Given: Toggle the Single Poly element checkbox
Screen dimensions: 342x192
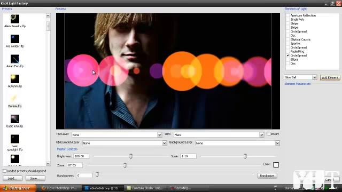Looking at the screenshot, I should (x=288, y=19).
